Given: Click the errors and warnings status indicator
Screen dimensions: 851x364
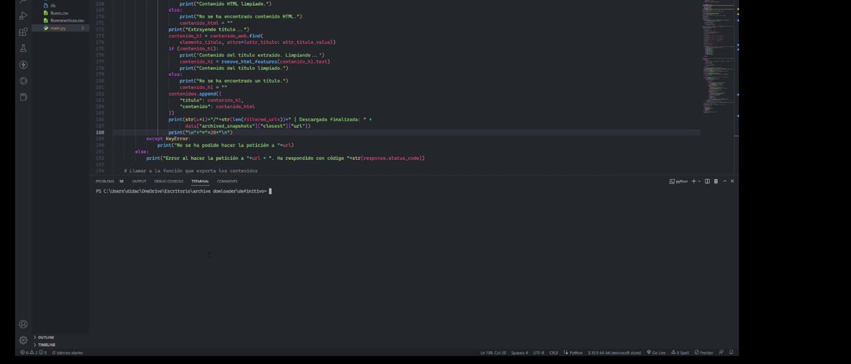Looking at the screenshot, I should [x=33, y=352].
